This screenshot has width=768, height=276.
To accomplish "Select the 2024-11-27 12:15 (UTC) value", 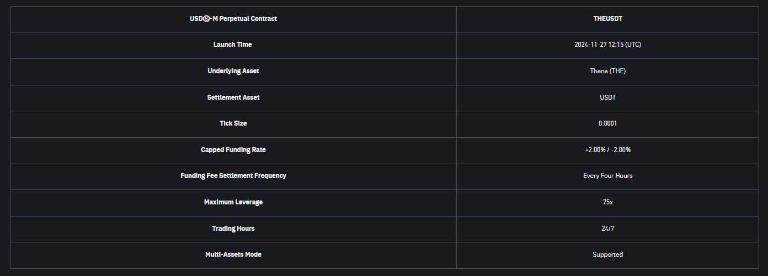I will tap(607, 45).
